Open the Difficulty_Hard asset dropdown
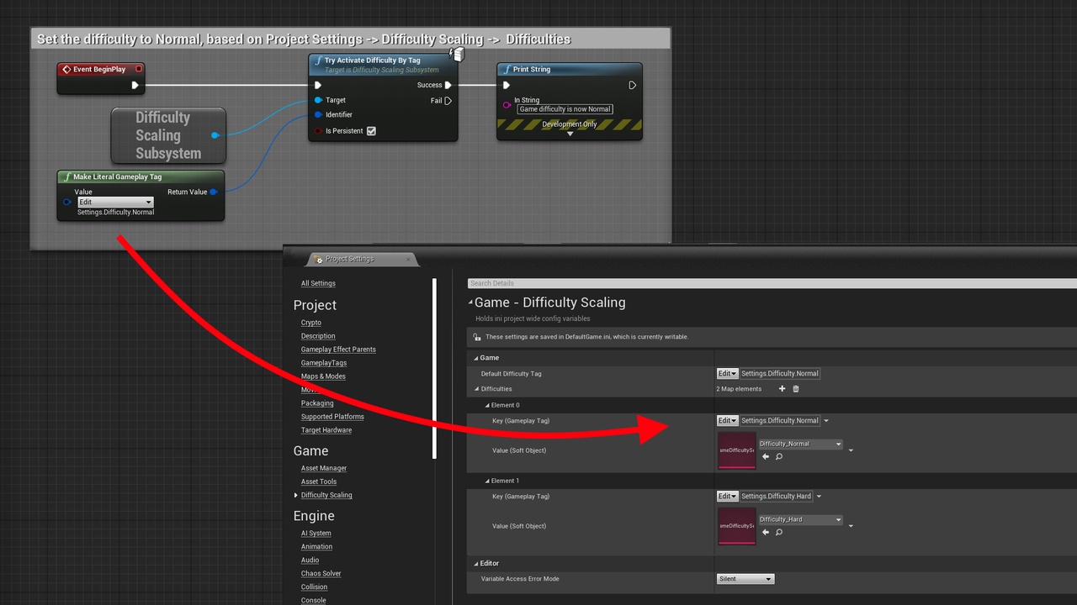Screen dimensions: 1077x605 800,519
